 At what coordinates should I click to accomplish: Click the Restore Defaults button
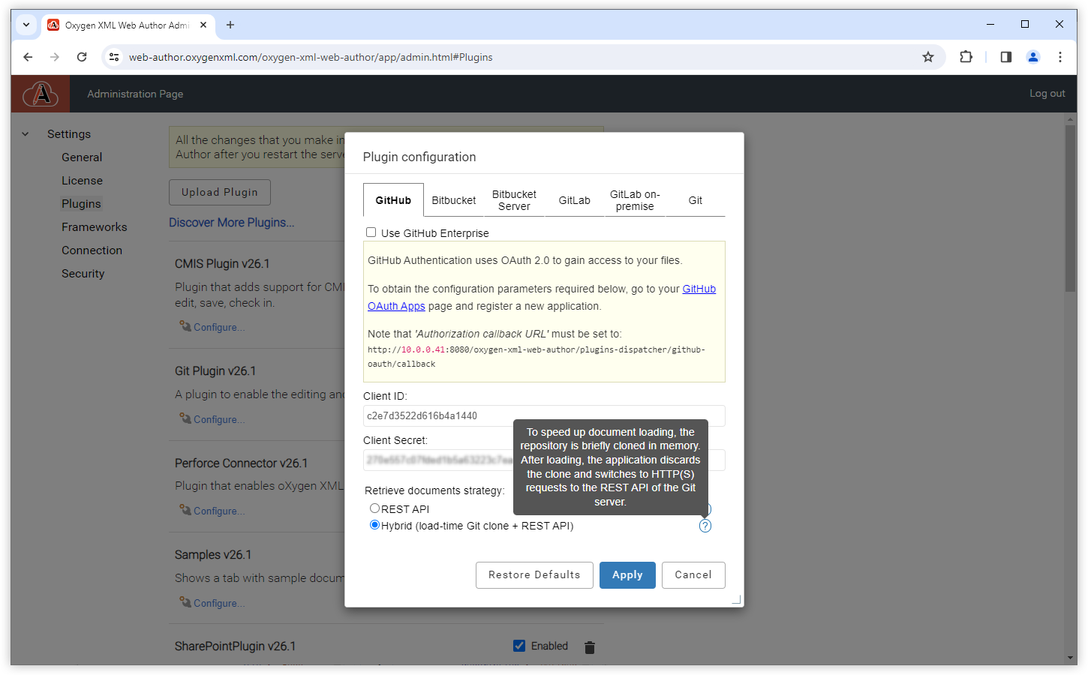[534, 575]
